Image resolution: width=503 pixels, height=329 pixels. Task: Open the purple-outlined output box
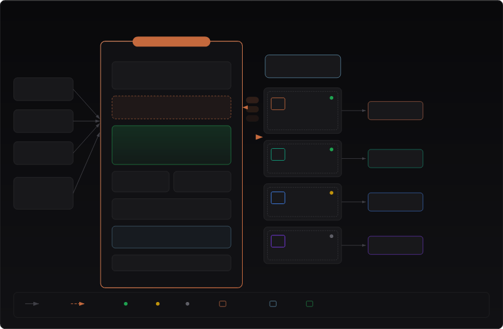point(395,245)
